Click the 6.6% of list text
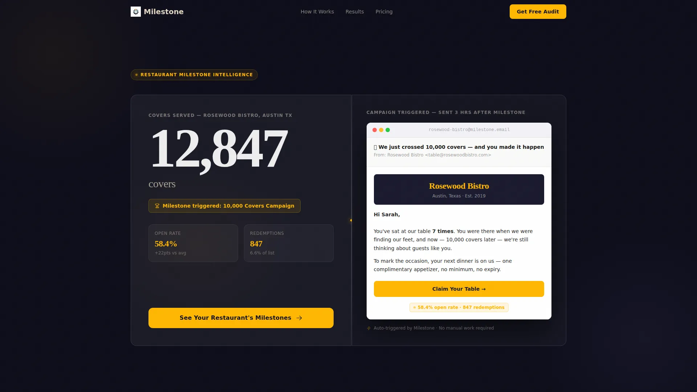697x392 pixels. pyautogui.click(x=262, y=253)
